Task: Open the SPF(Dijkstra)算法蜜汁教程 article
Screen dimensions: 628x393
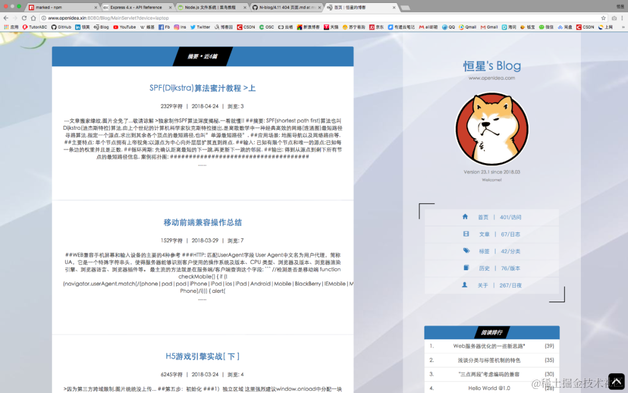Action: (x=203, y=88)
